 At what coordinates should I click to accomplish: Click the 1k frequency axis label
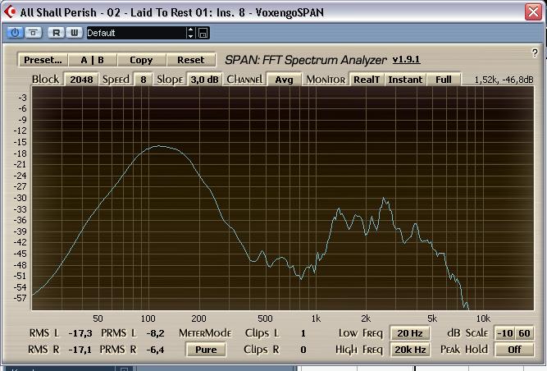pyautogui.click(x=316, y=318)
